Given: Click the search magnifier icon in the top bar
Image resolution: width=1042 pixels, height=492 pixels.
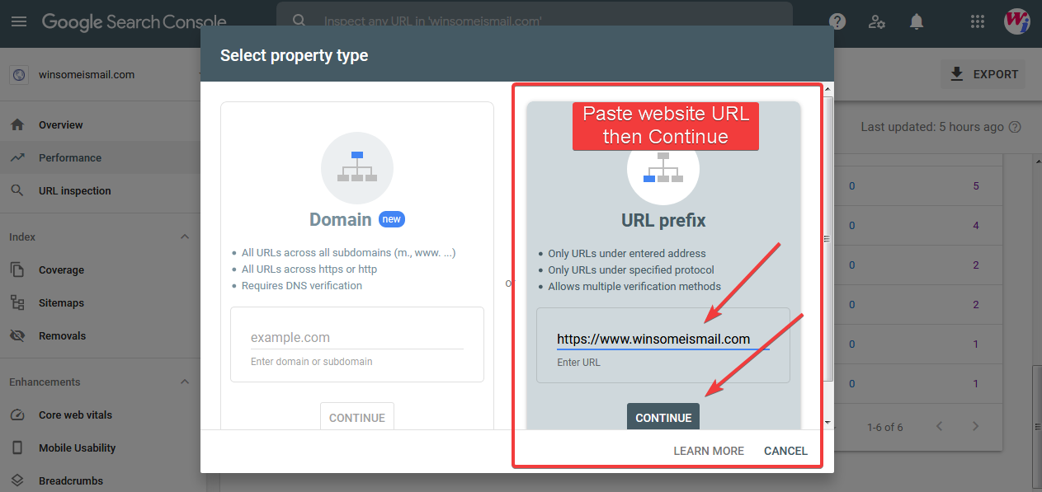Looking at the screenshot, I should [x=299, y=21].
